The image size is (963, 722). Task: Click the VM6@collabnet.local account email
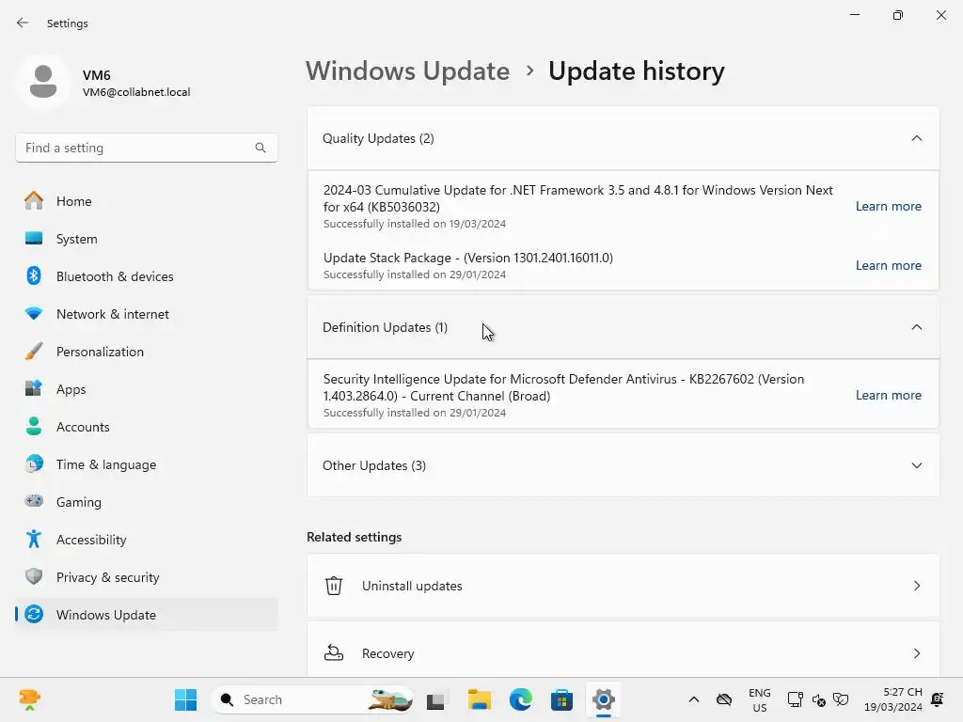tap(136, 92)
